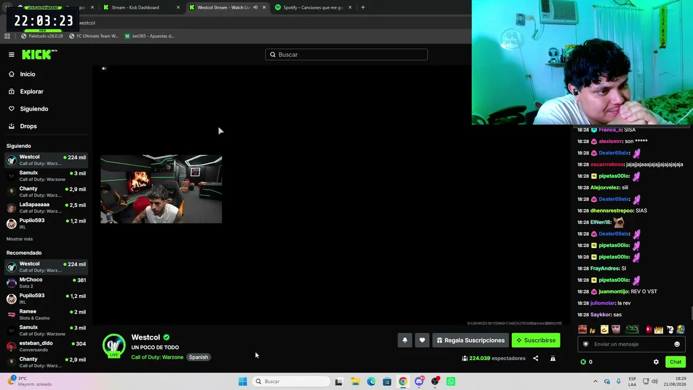Open LaSapaaaaa channel in sidebar
693x390 pixels.
pyautogui.click(x=46, y=207)
